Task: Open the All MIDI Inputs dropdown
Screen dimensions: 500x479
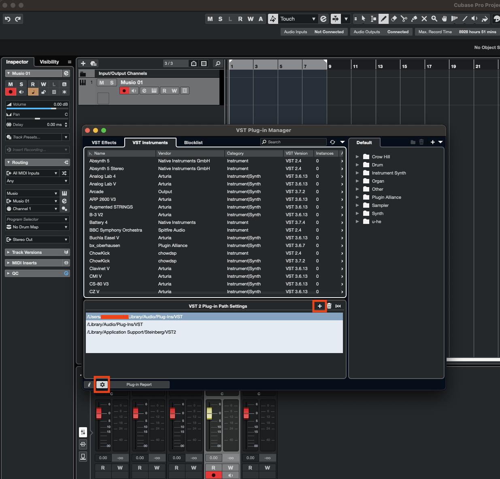Action: click(32, 173)
